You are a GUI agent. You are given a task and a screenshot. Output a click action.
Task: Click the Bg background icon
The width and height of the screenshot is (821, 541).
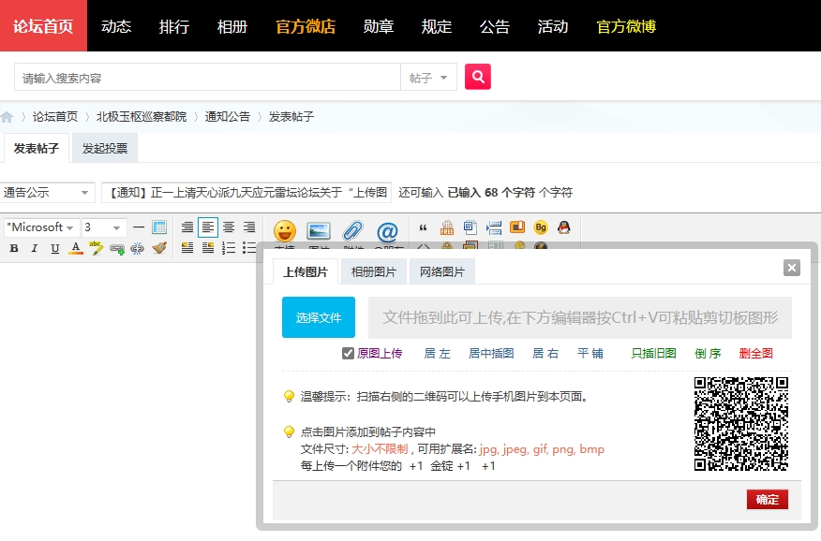[x=541, y=227]
